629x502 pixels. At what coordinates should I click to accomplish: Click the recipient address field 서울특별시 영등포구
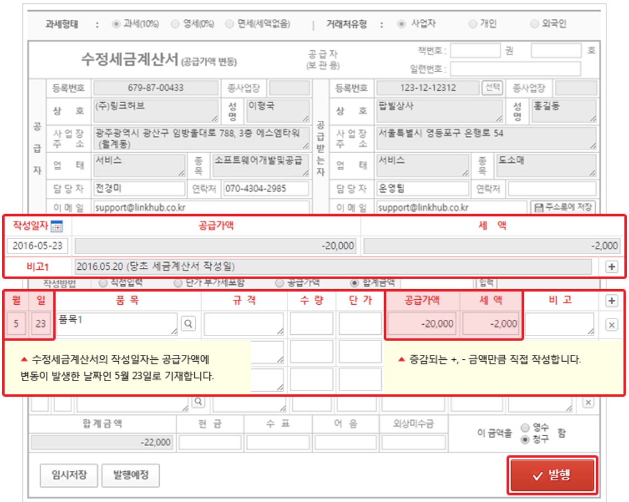click(x=486, y=138)
